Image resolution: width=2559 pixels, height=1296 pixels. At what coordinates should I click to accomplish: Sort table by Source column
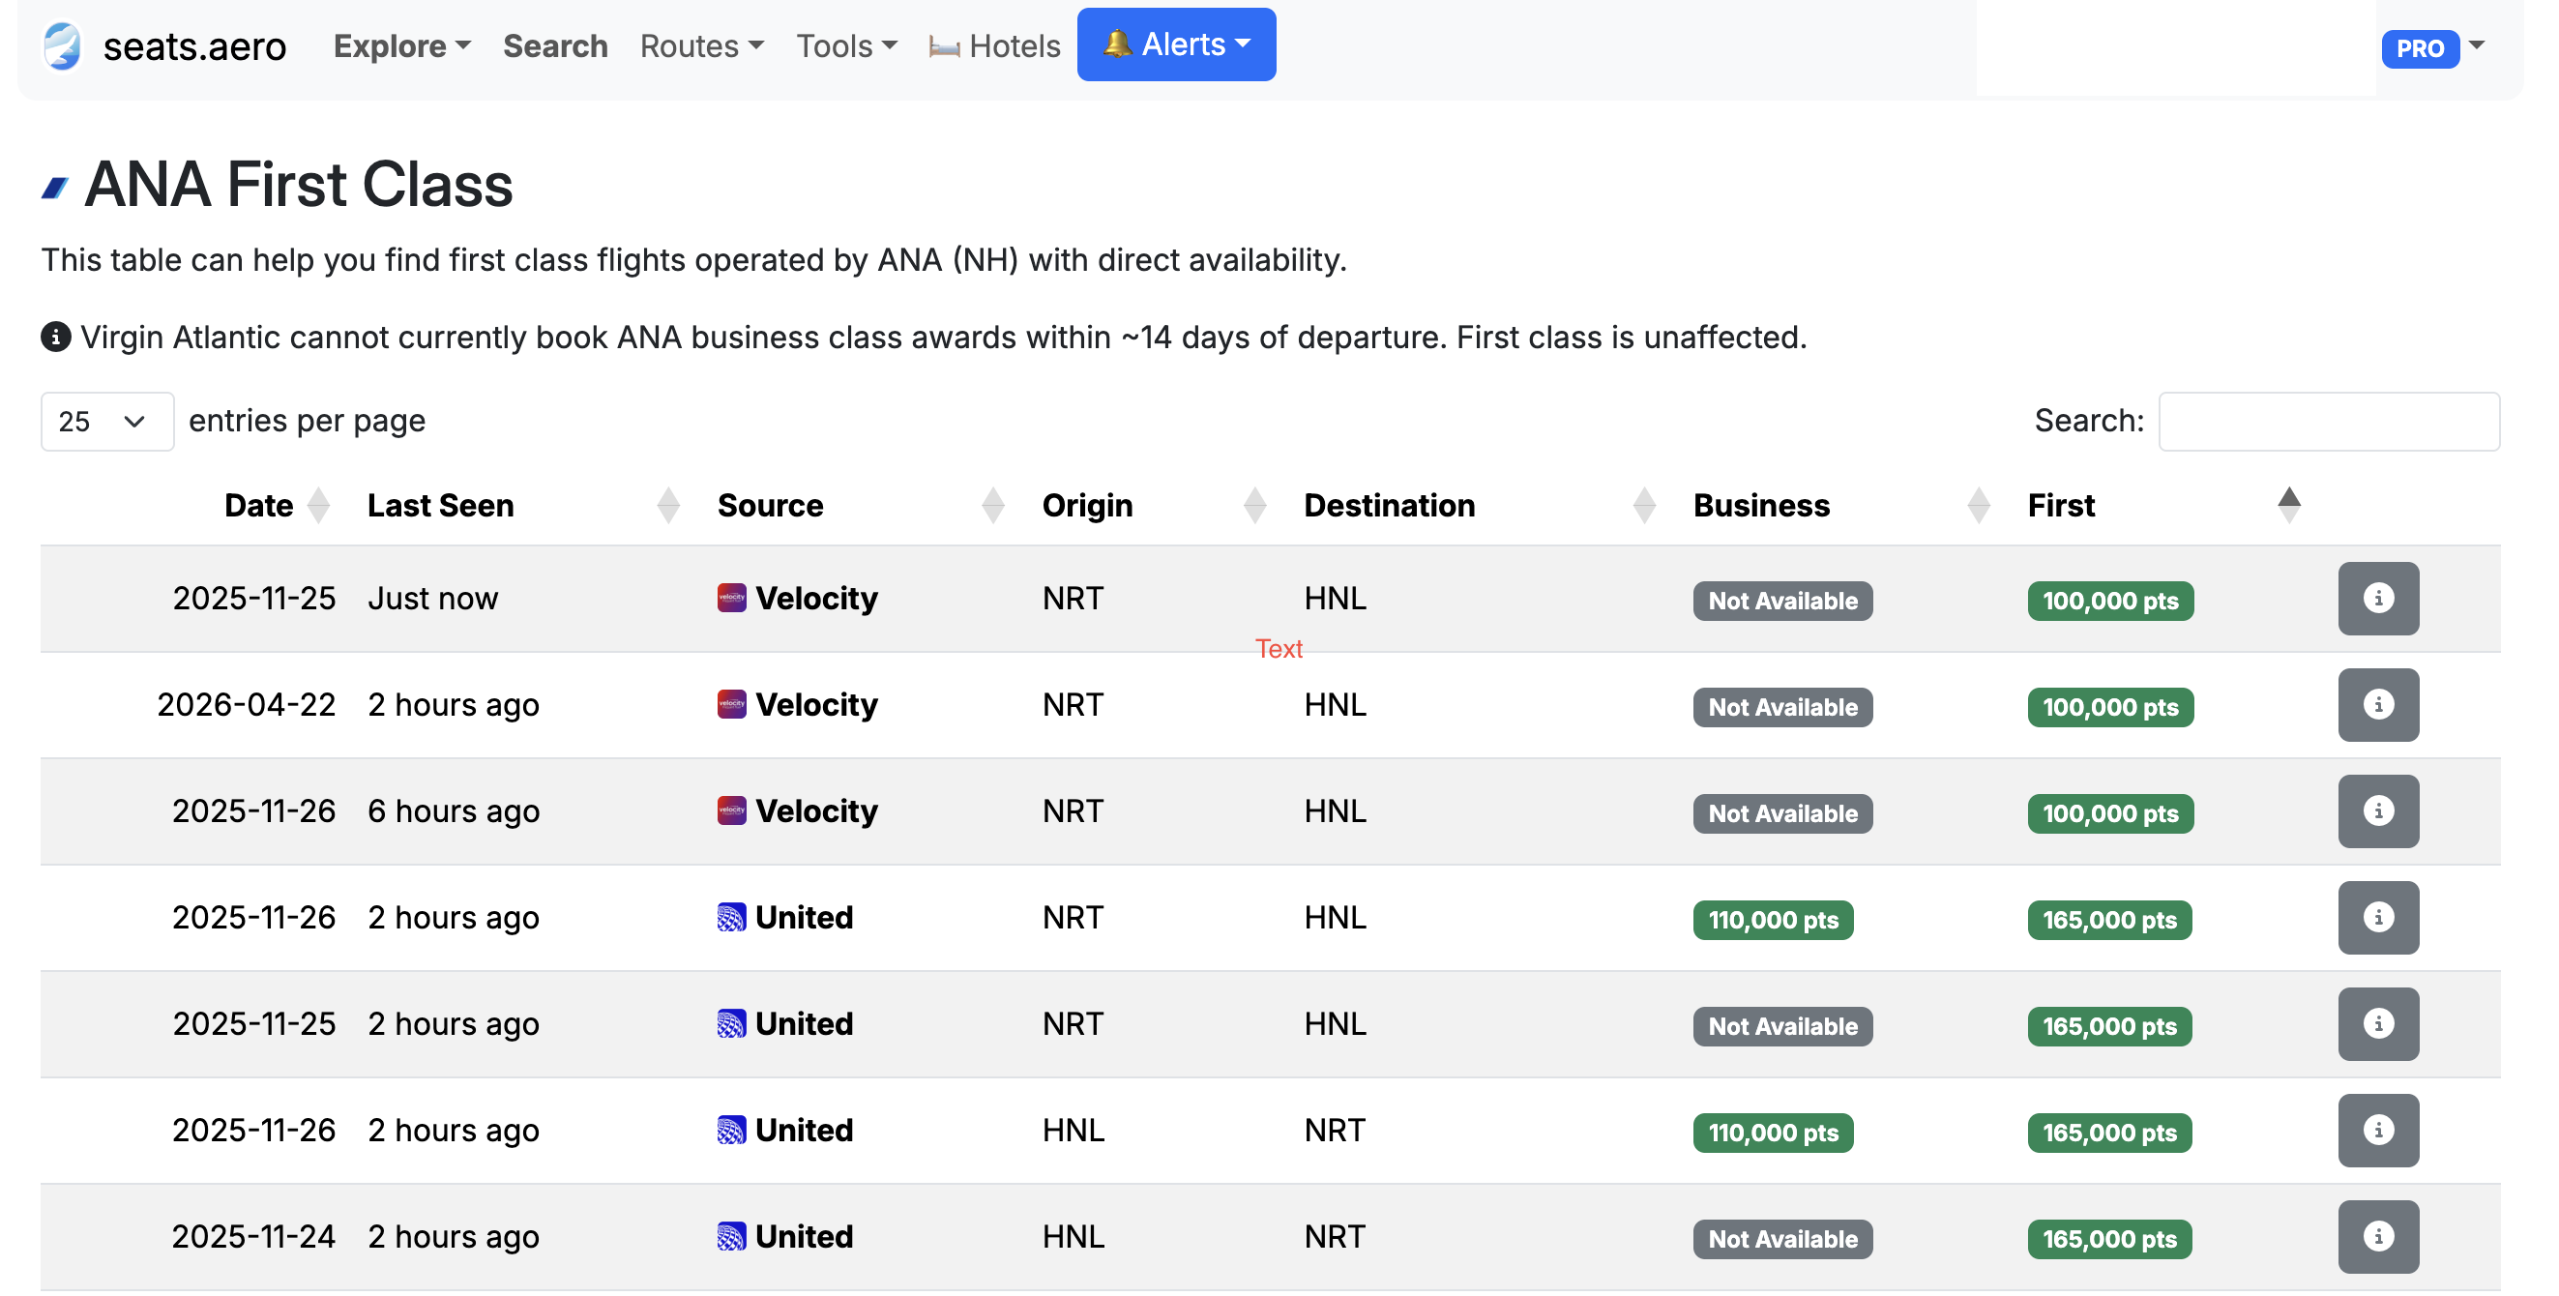(992, 506)
